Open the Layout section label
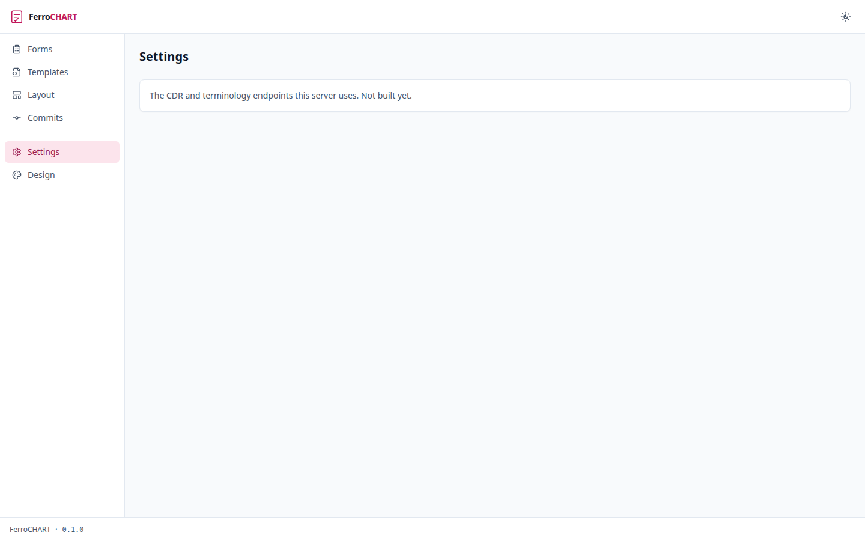Viewport: 865px width, 541px height. point(41,95)
